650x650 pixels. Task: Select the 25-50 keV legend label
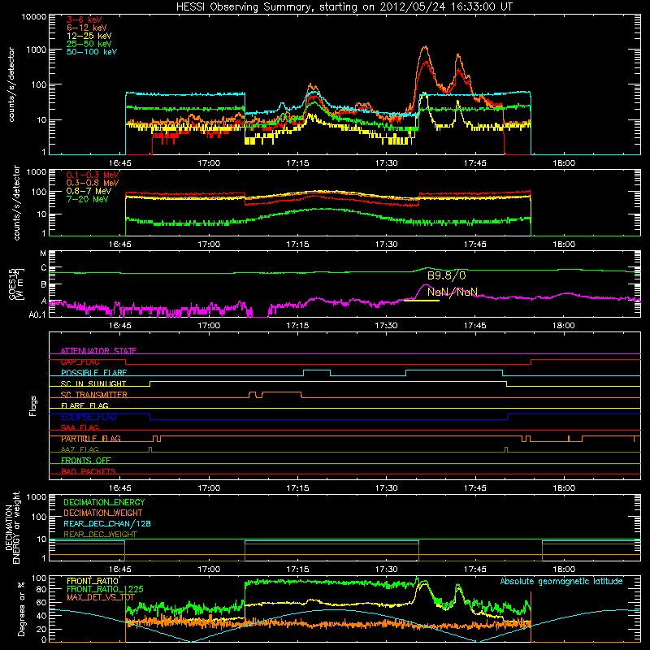point(89,44)
